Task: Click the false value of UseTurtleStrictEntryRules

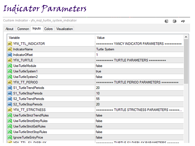Action: 99,121
